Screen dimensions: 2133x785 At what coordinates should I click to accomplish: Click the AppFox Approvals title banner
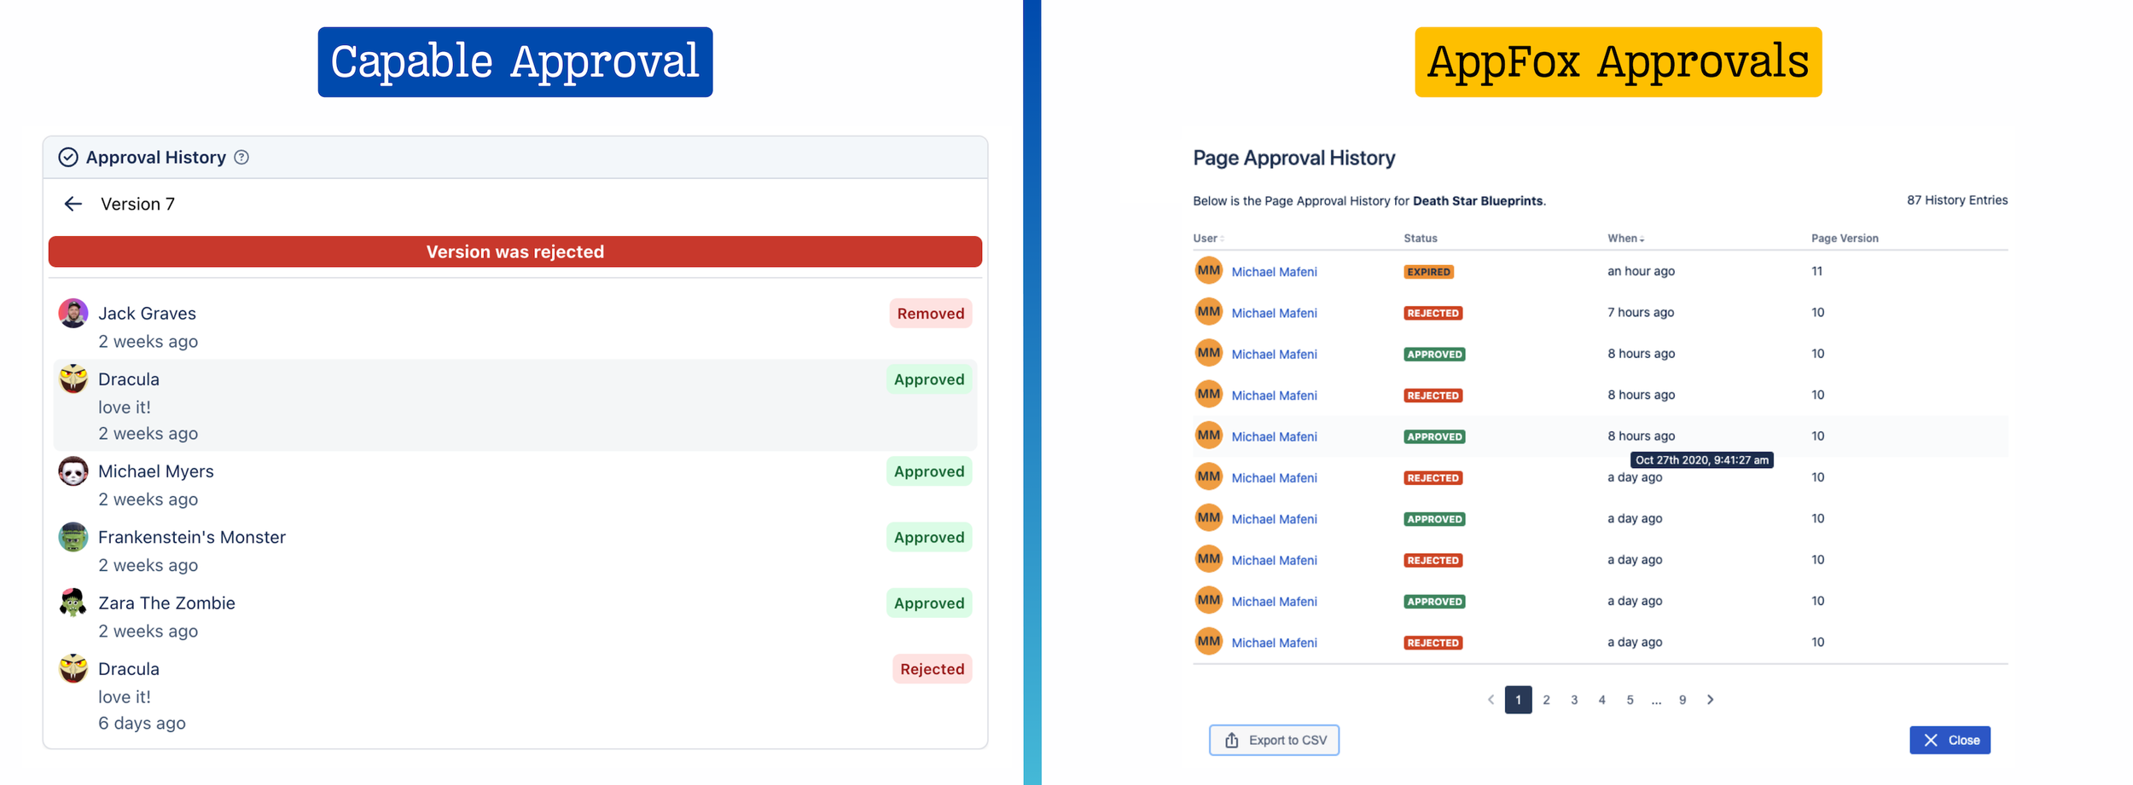pyautogui.click(x=1619, y=61)
